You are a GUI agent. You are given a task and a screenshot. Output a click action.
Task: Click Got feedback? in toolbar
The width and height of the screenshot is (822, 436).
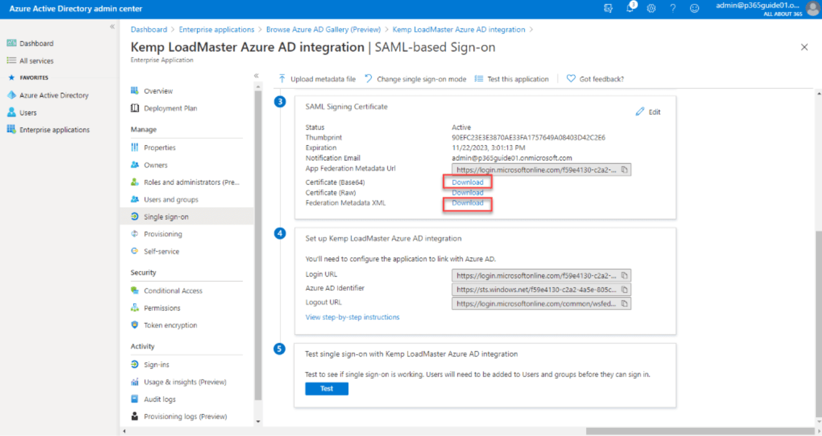[595, 79]
